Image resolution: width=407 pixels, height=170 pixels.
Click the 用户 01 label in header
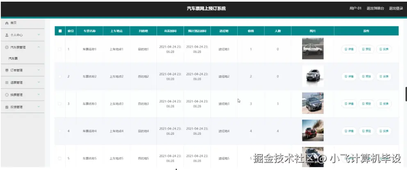coord(355,8)
